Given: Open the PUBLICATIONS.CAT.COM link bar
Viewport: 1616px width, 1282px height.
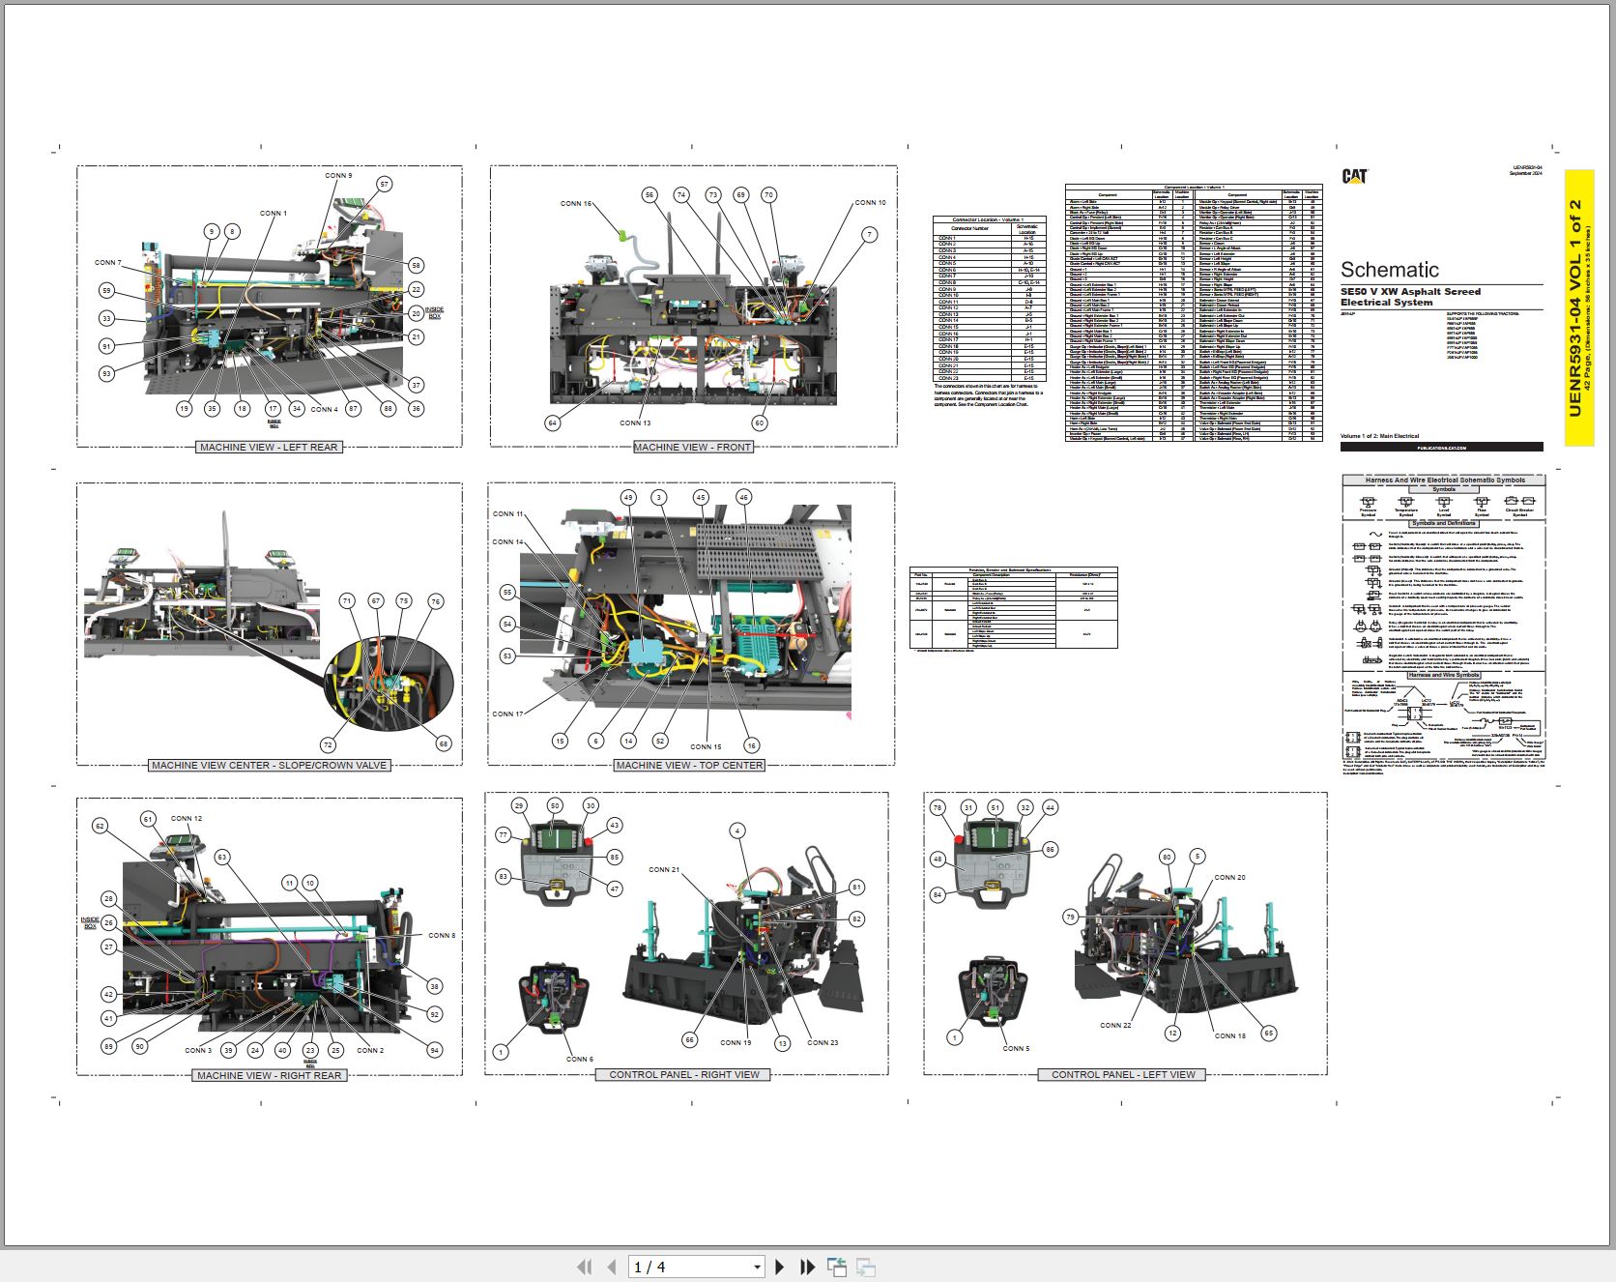Looking at the screenshot, I should 1441,447.
